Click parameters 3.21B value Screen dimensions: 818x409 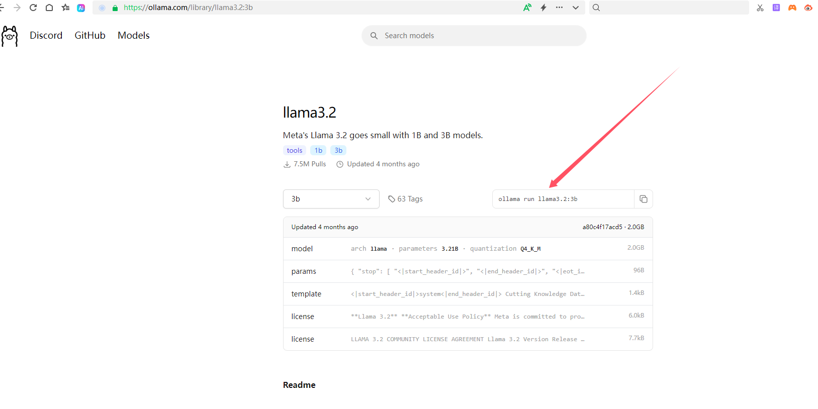450,249
